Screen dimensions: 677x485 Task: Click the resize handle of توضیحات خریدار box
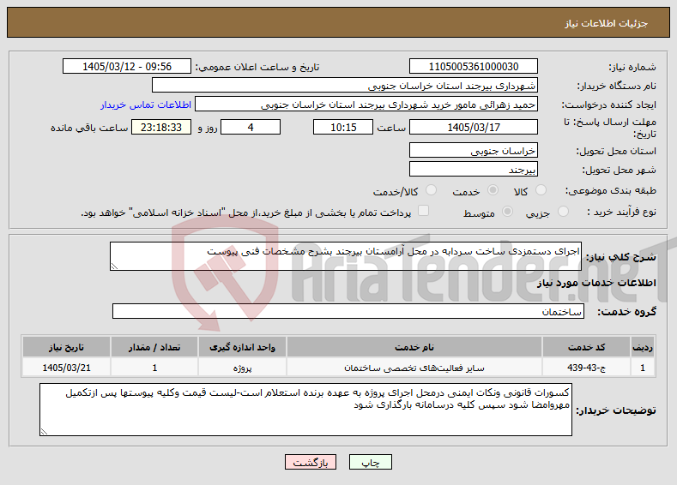tap(44, 432)
